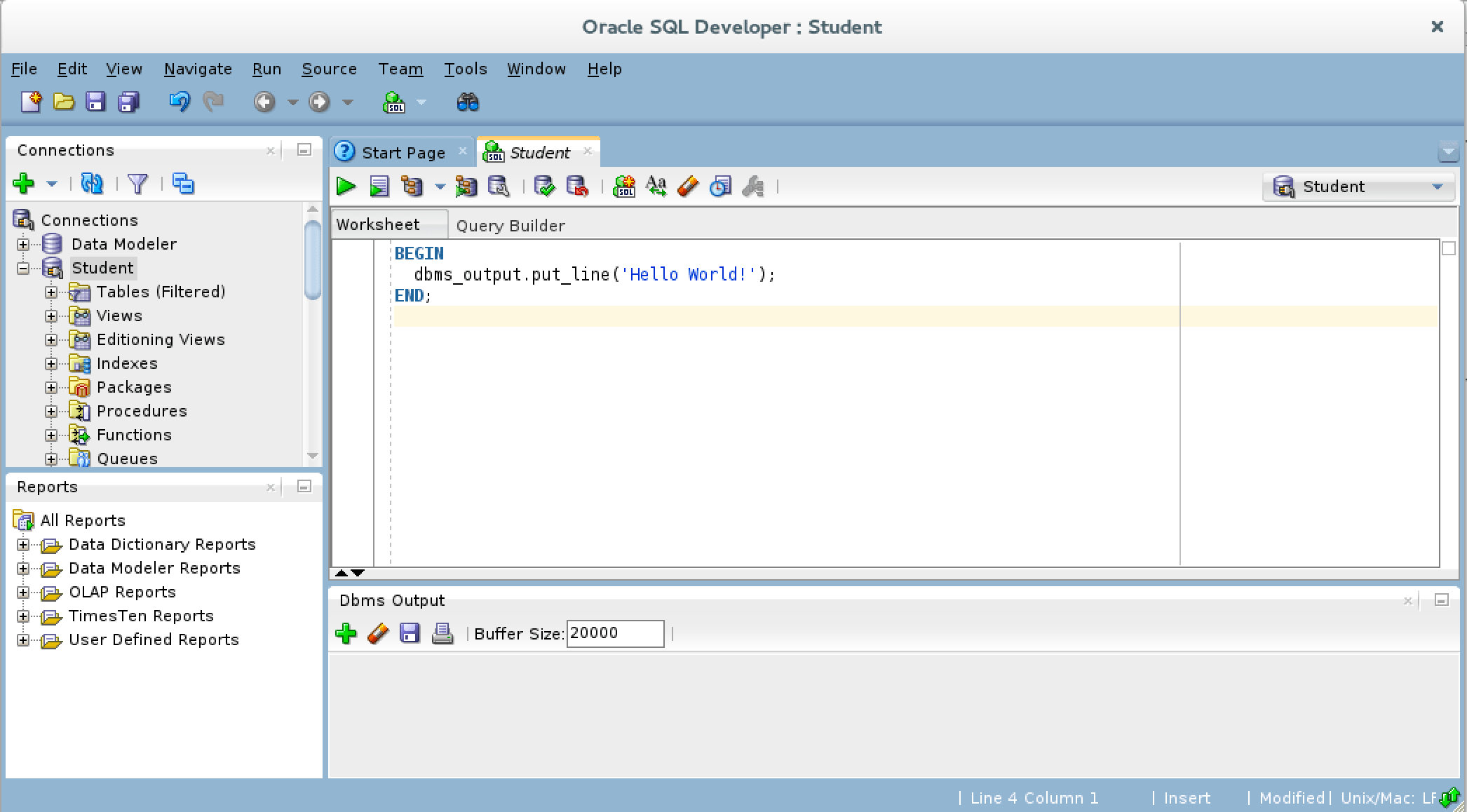Switch to the Query Builder tab
1467x812 pixels.
(511, 226)
